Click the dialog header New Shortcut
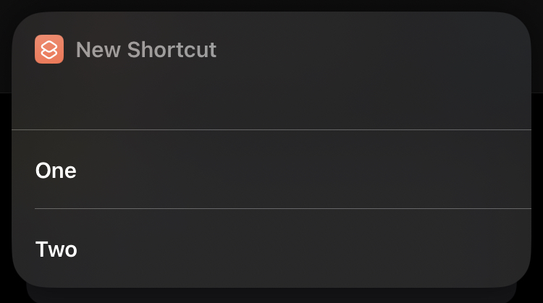This screenshot has width=543, height=303. click(x=146, y=50)
